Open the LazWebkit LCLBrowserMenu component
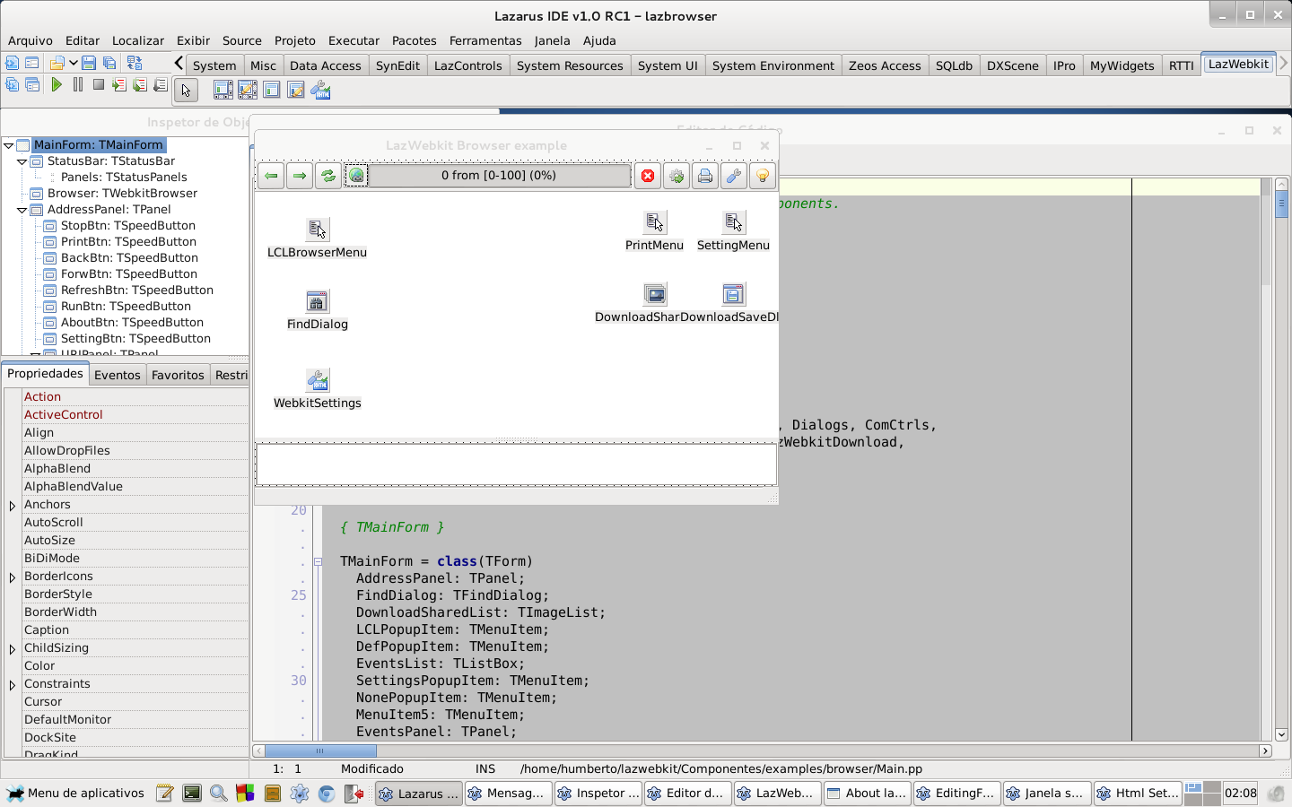Viewport: 1292px width, 807px height. (x=317, y=230)
